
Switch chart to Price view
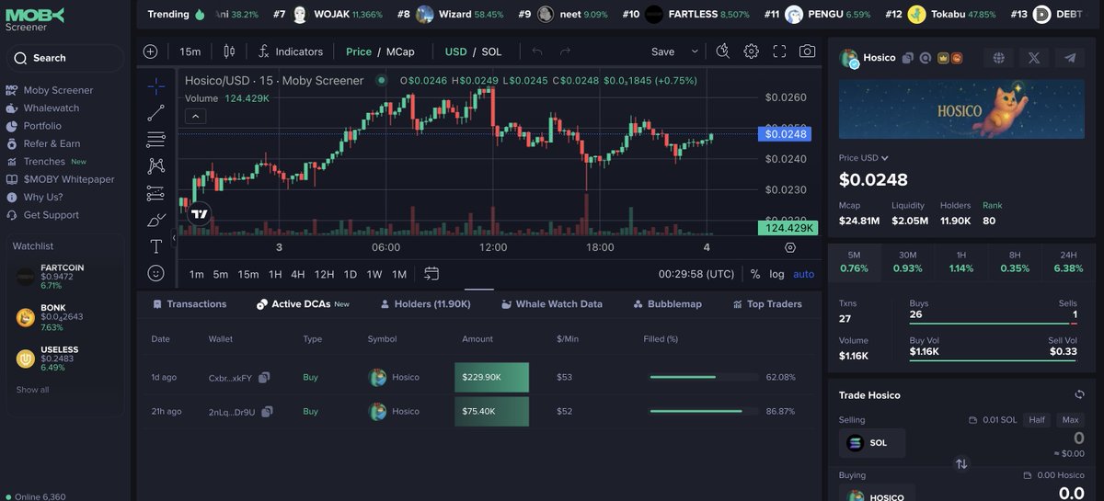(x=359, y=51)
